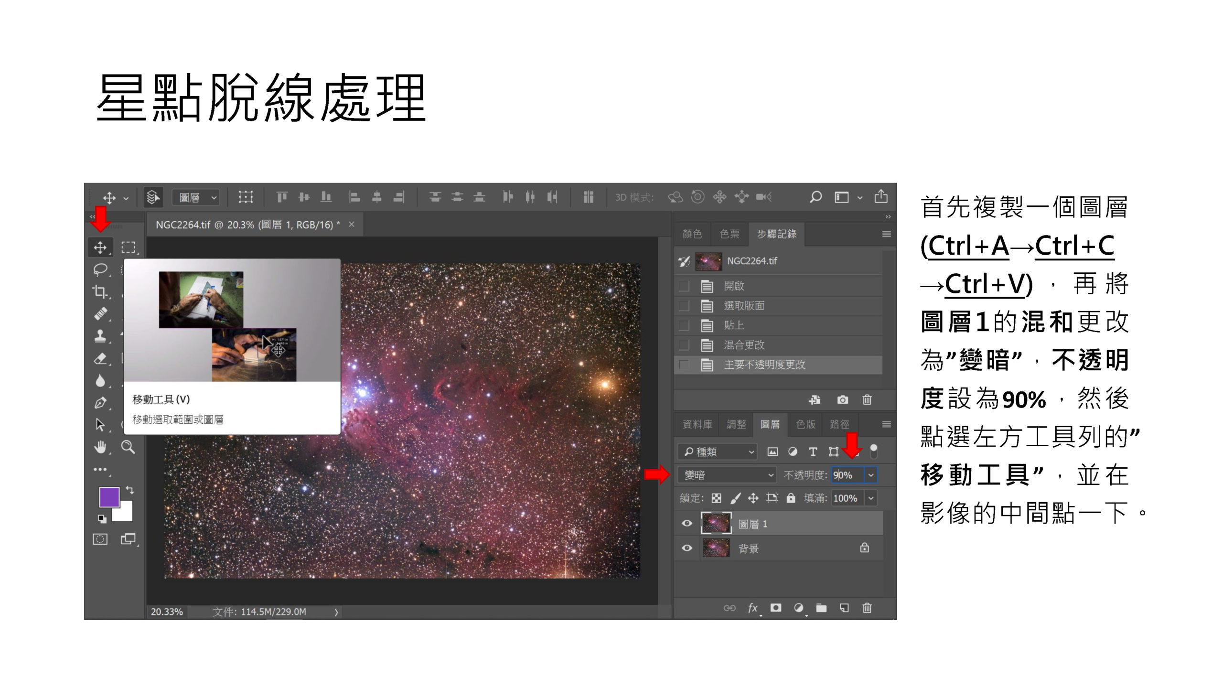The width and height of the screenshot is (1223, 688).
Task: Create new snapshot with camera icon
Action: (843, 399)
